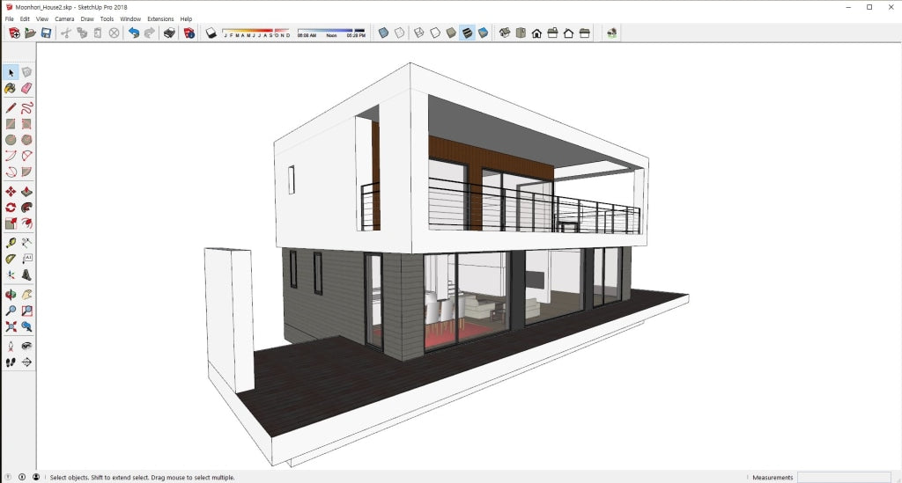Select the Rotate tool
Image resolution: width=902 pixels, height=483 pixels.
click(11, 208)
